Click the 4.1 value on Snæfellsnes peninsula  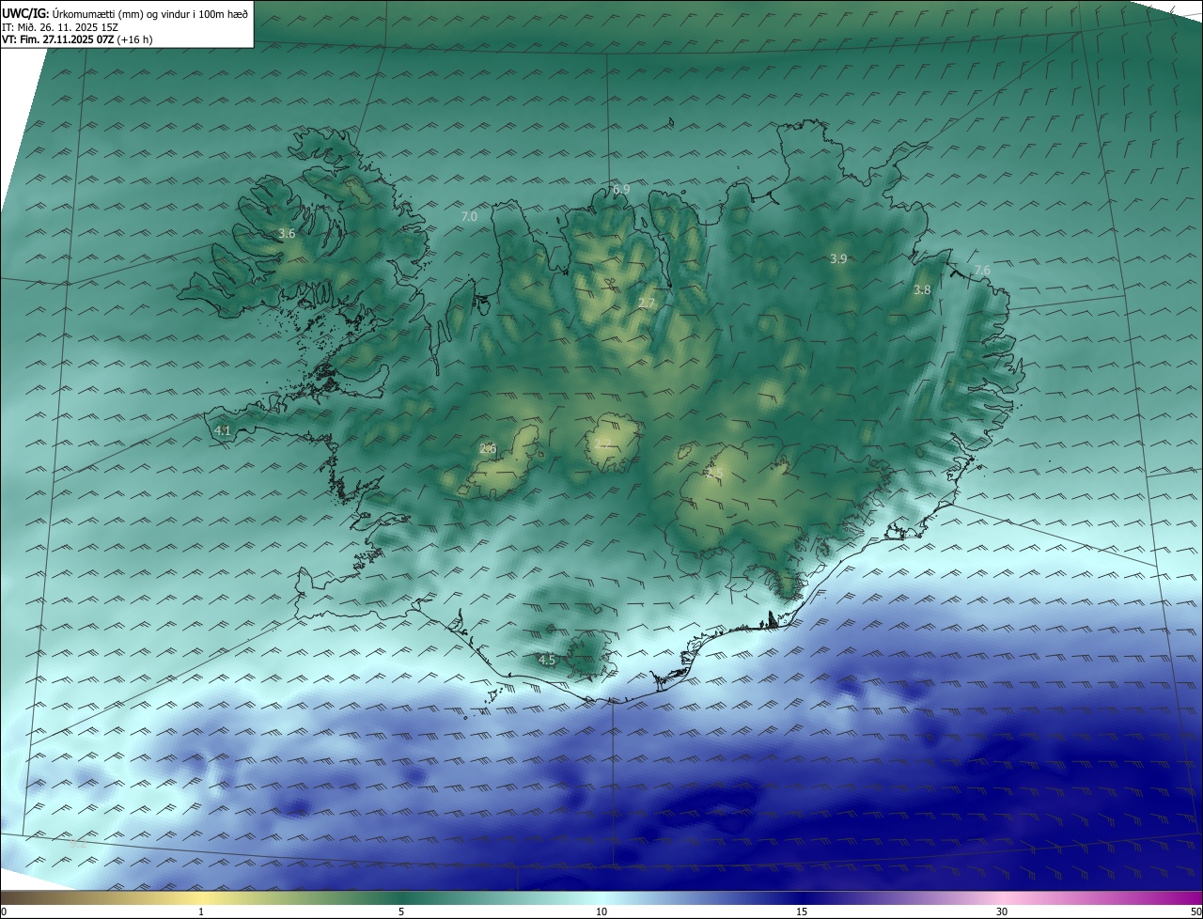223,430
